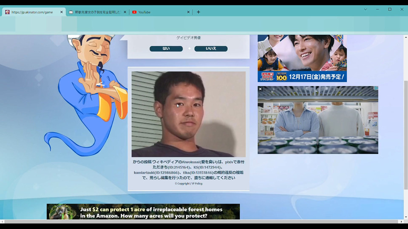Close the convenience store video ad
Viewport: 408px width, 229px height.
coord(260,89)
